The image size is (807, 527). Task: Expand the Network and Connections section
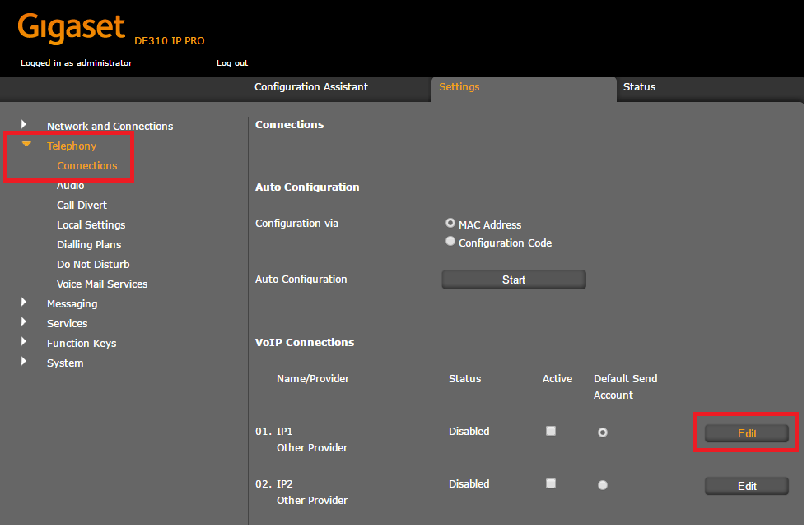pos(23,126)
